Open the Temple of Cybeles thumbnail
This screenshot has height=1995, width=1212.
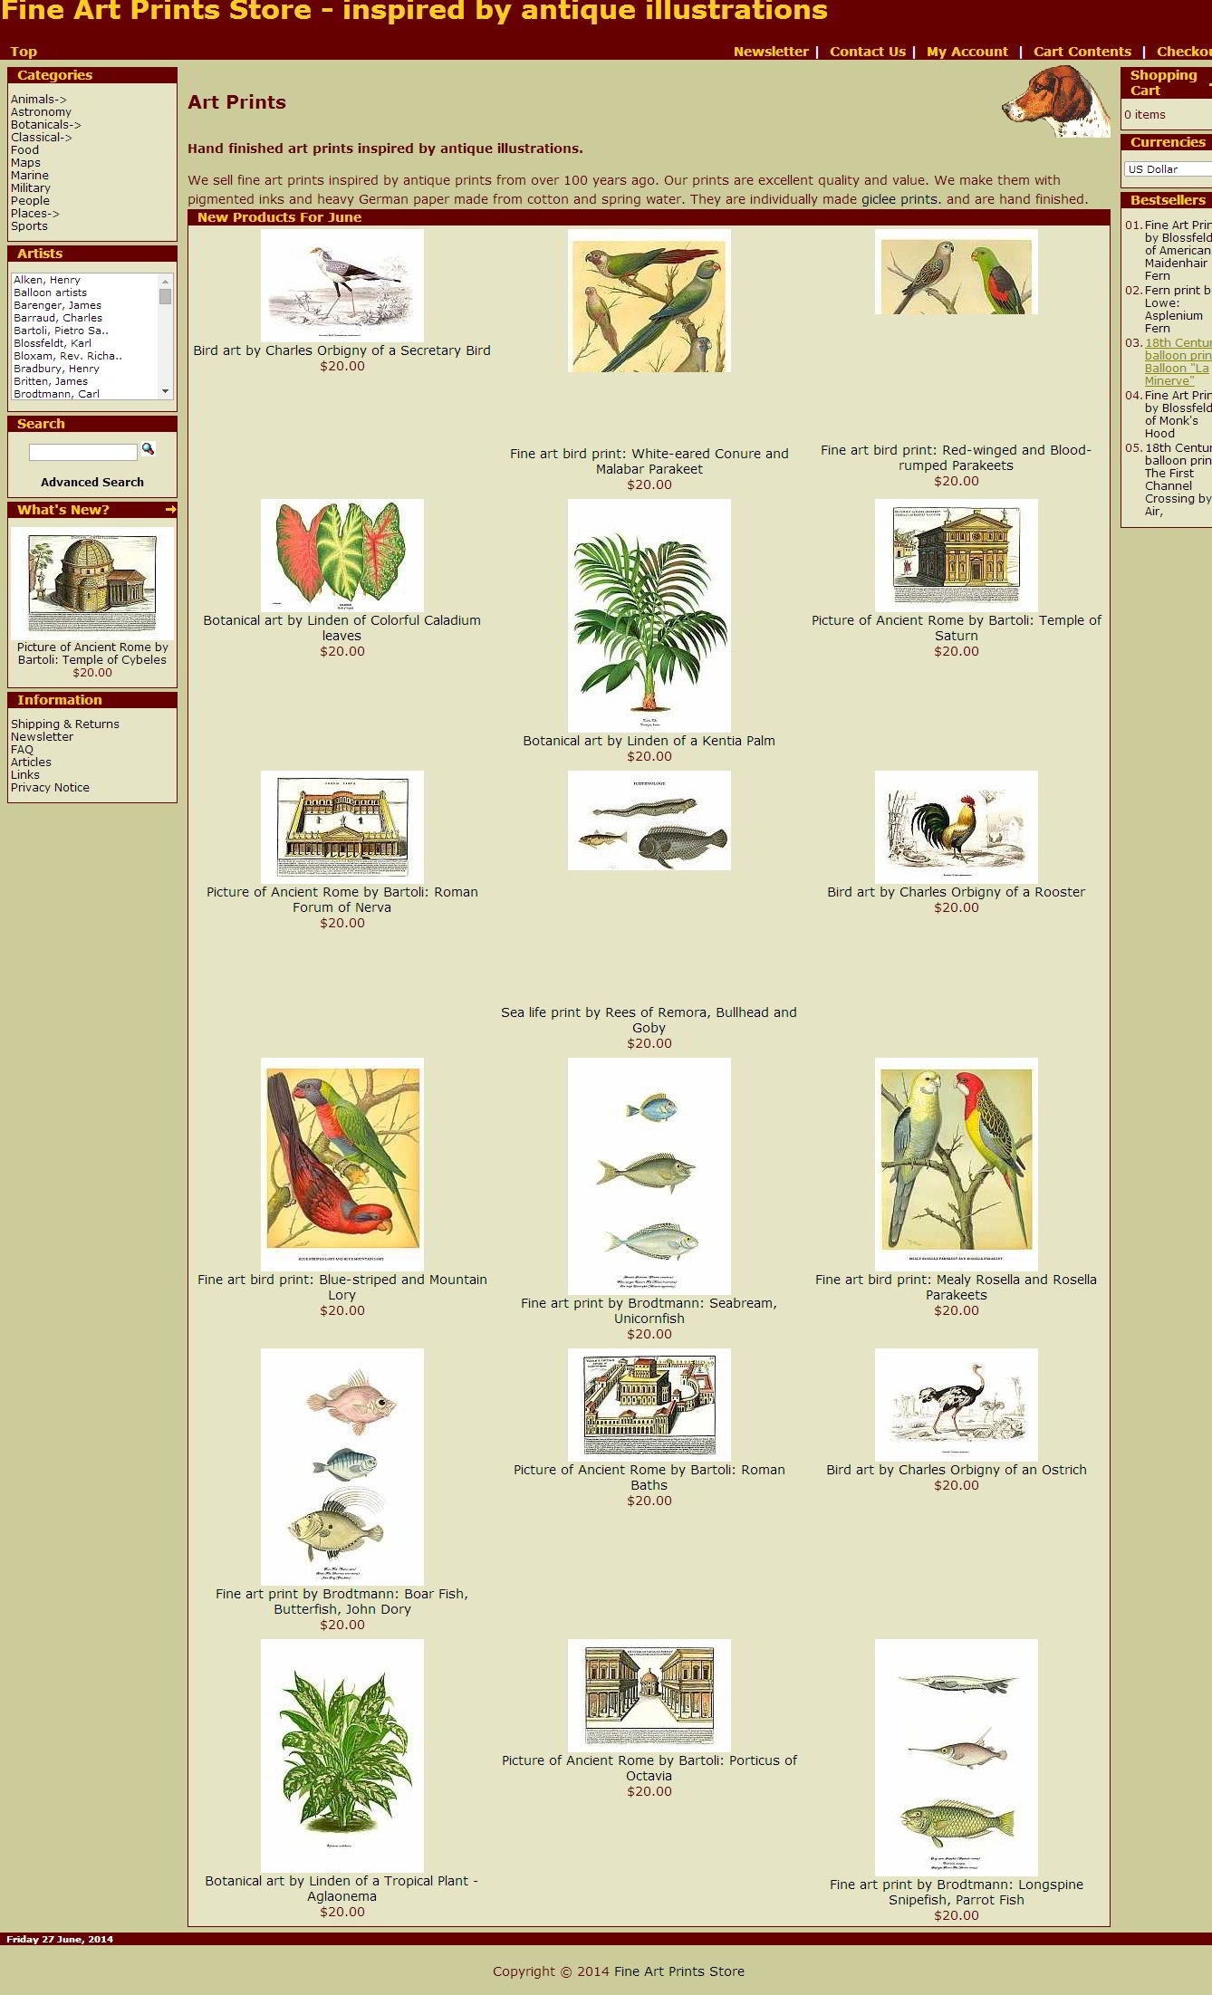pyautogui.click(x=91, y=583)
